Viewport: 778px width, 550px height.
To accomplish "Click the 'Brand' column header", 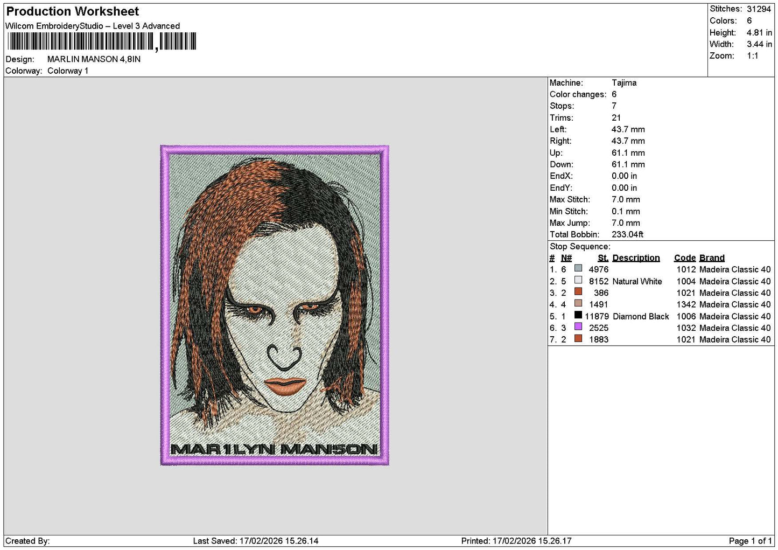I will [x=712, y=258].
